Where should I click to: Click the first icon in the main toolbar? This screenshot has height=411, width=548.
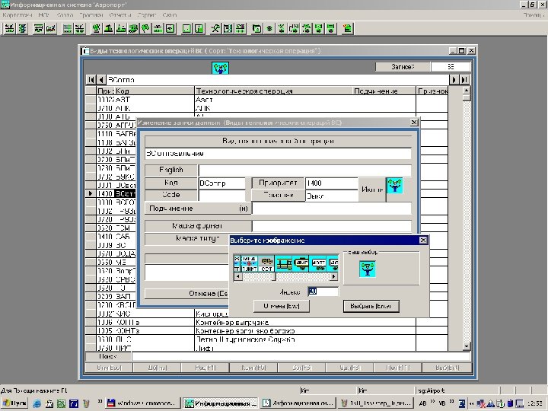(x=11, y=28)
